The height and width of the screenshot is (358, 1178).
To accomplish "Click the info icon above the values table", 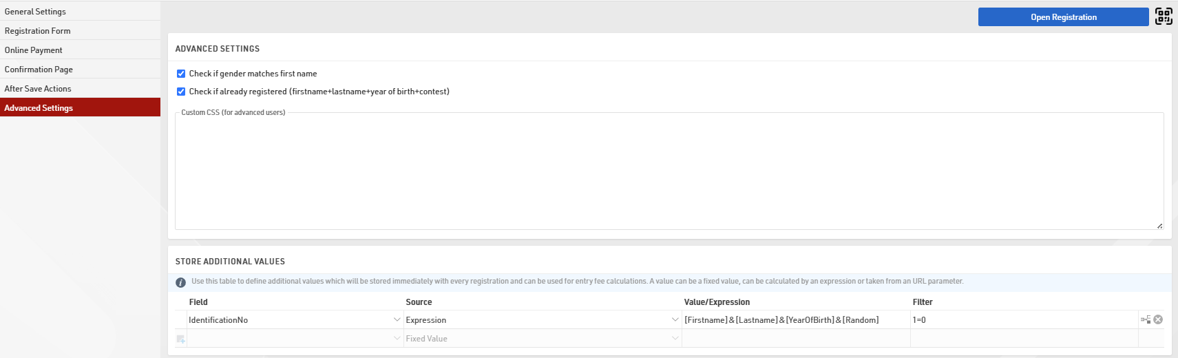I will coord(180,282).
